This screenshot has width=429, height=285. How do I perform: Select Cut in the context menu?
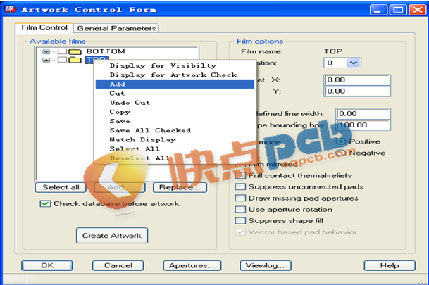175,94
